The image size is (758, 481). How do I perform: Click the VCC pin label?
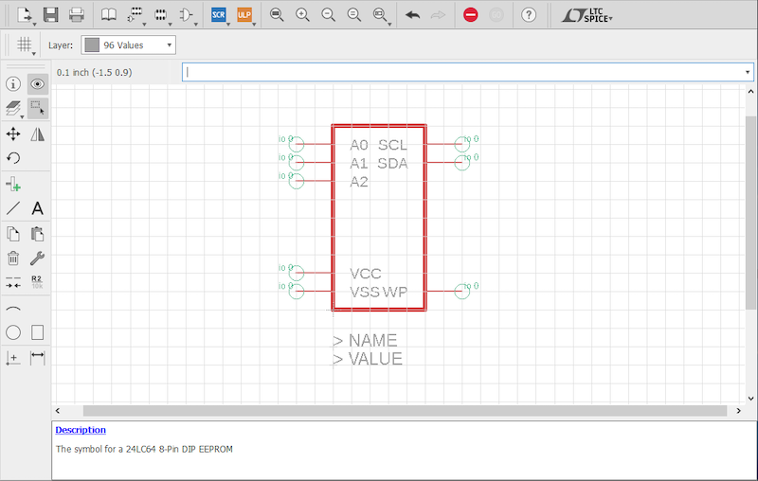pyautogui.click(x=366, y=274)
